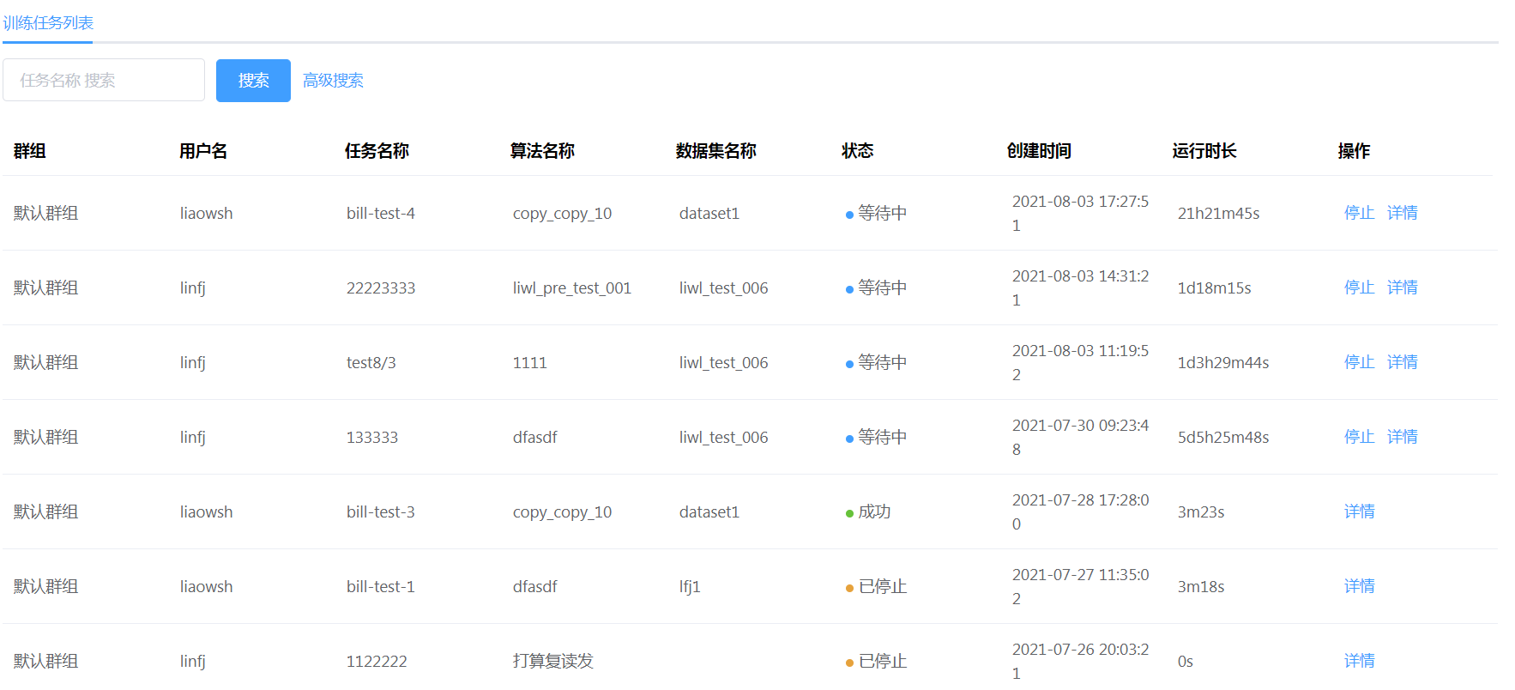The height and width of the screenshot is (690, 1515).
Task: Open 详情 for the 133333 task
Action: [1402, 437]
